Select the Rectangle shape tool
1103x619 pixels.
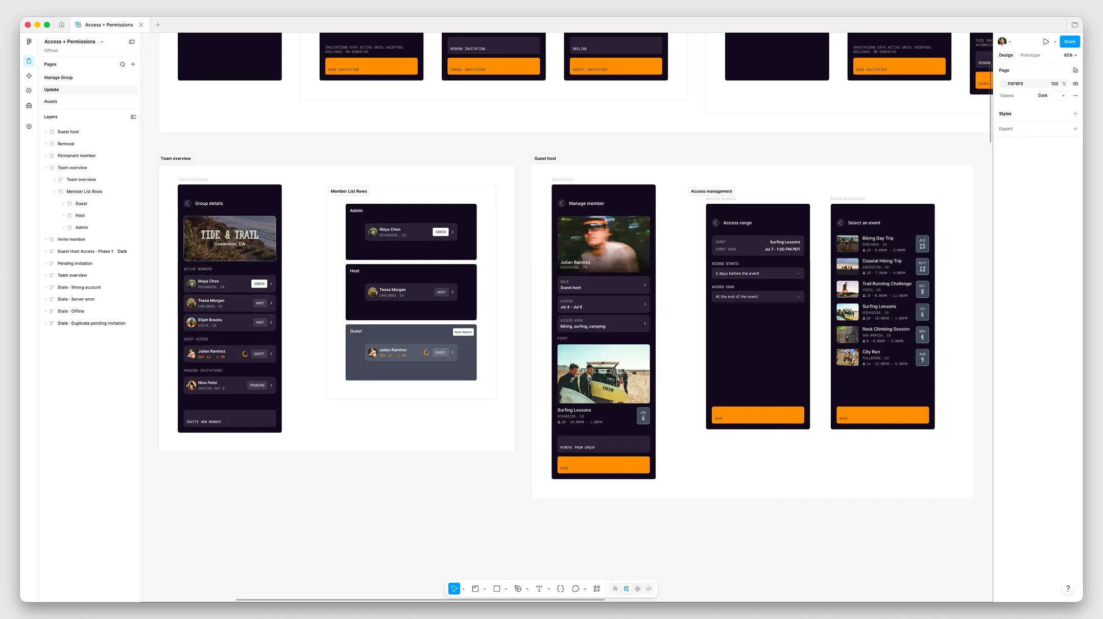click(497, 589)
